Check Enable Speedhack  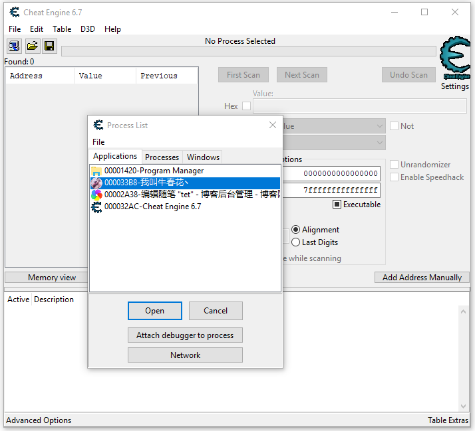click(x=394, y=177)
